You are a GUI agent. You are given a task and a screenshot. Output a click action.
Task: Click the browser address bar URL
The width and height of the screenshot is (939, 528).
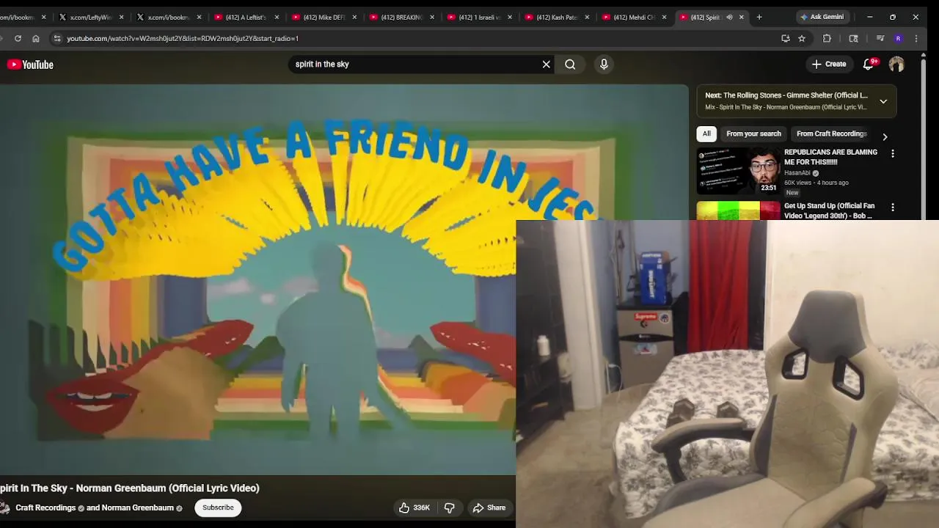click(183, 38)
